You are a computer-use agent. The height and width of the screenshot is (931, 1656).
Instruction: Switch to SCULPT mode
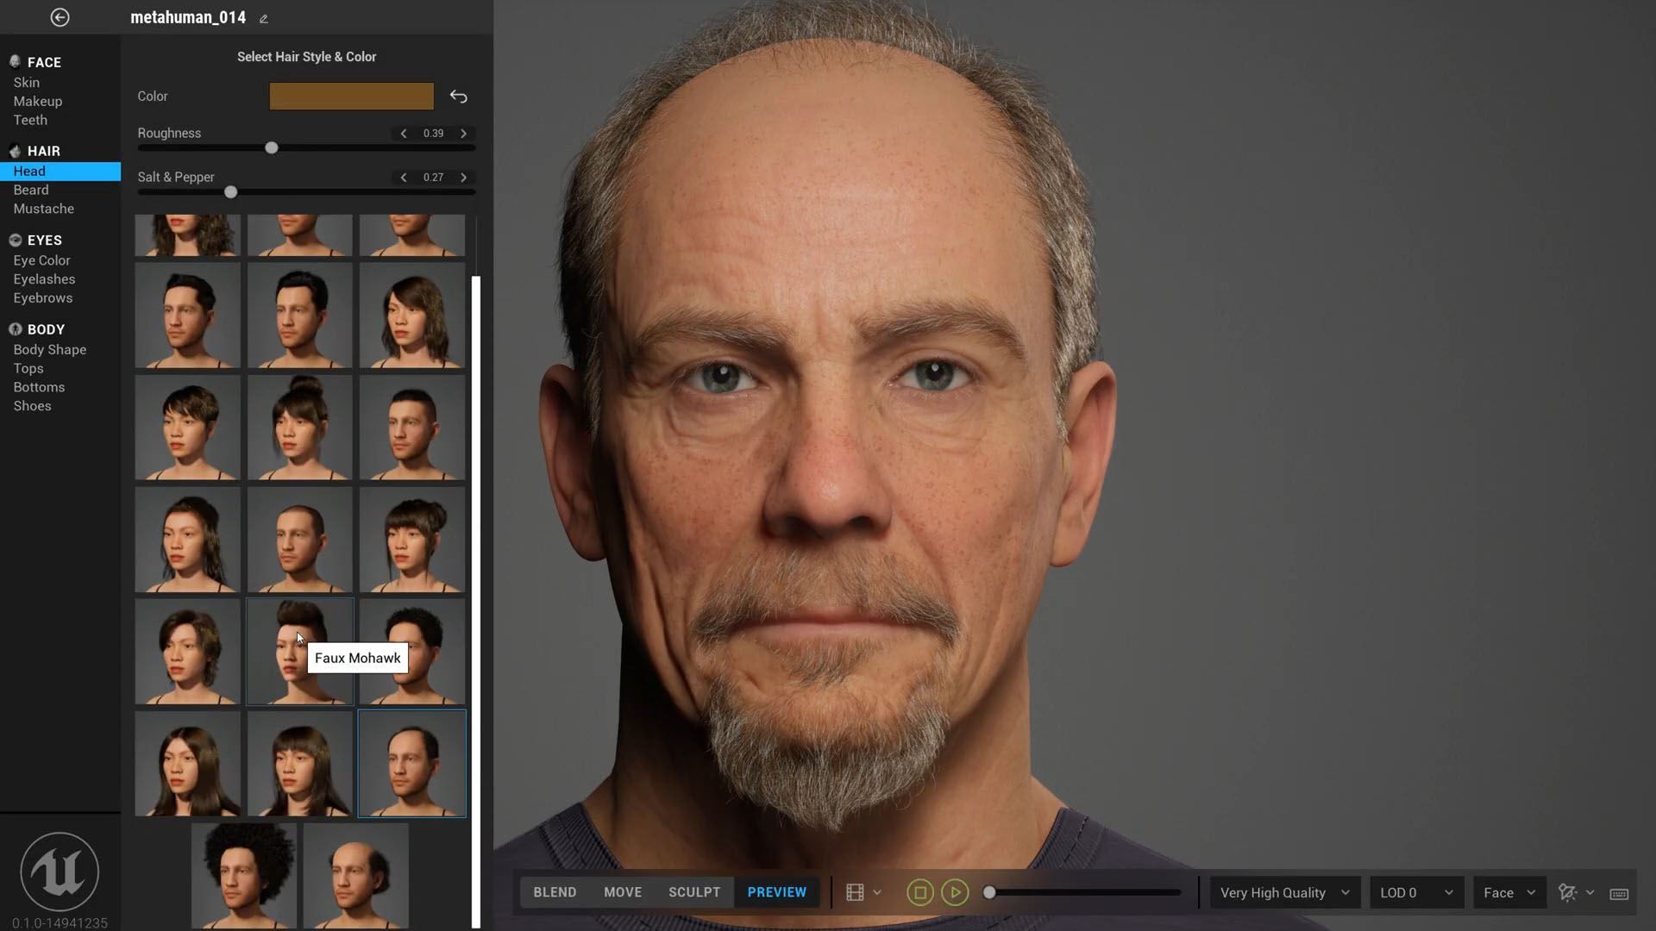(x=694, y=893)
